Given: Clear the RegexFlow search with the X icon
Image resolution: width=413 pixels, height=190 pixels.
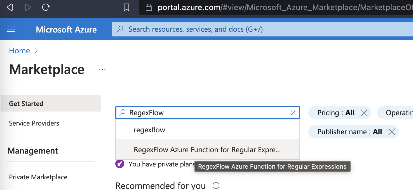Looking at the screenshot, I should (293, 113).
